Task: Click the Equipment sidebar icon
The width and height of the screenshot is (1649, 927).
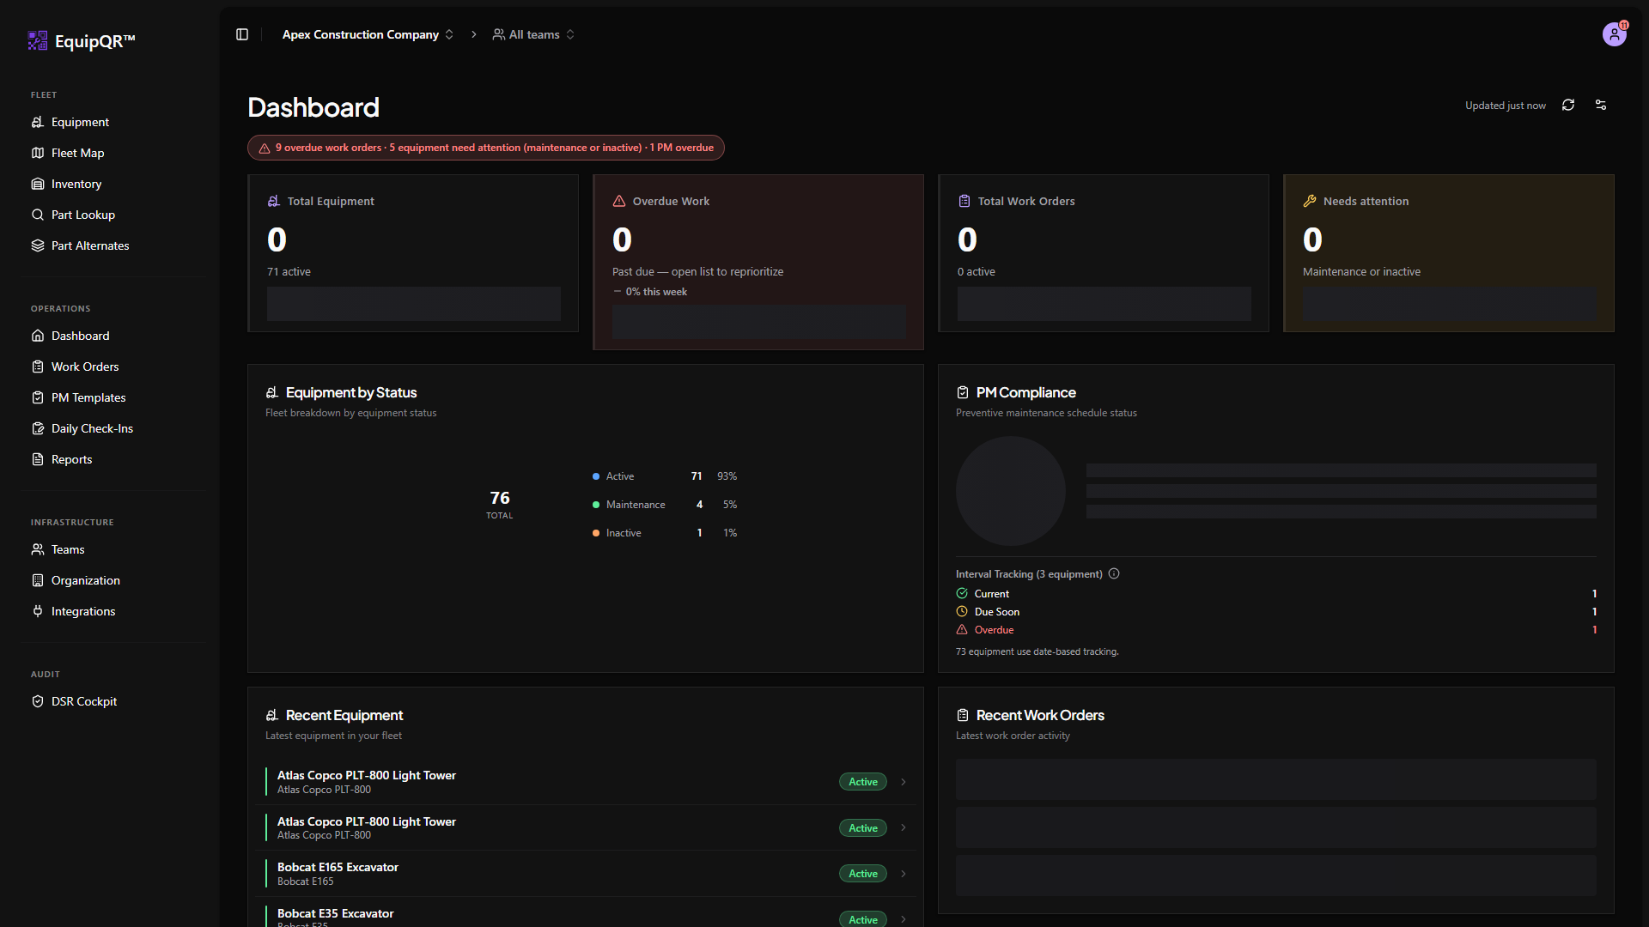Action: (x=38, y=122)
